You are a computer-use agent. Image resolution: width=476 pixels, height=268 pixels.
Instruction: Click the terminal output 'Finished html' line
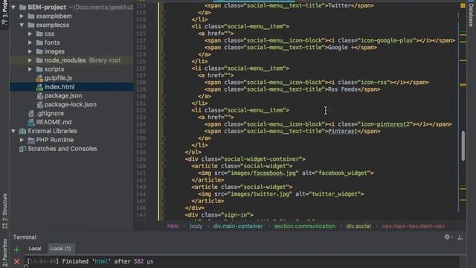coord(90,261)
